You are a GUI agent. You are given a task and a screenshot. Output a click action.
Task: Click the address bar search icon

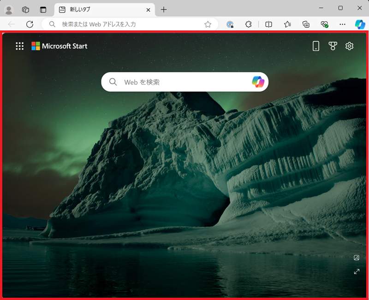click(x=52, y=24)
